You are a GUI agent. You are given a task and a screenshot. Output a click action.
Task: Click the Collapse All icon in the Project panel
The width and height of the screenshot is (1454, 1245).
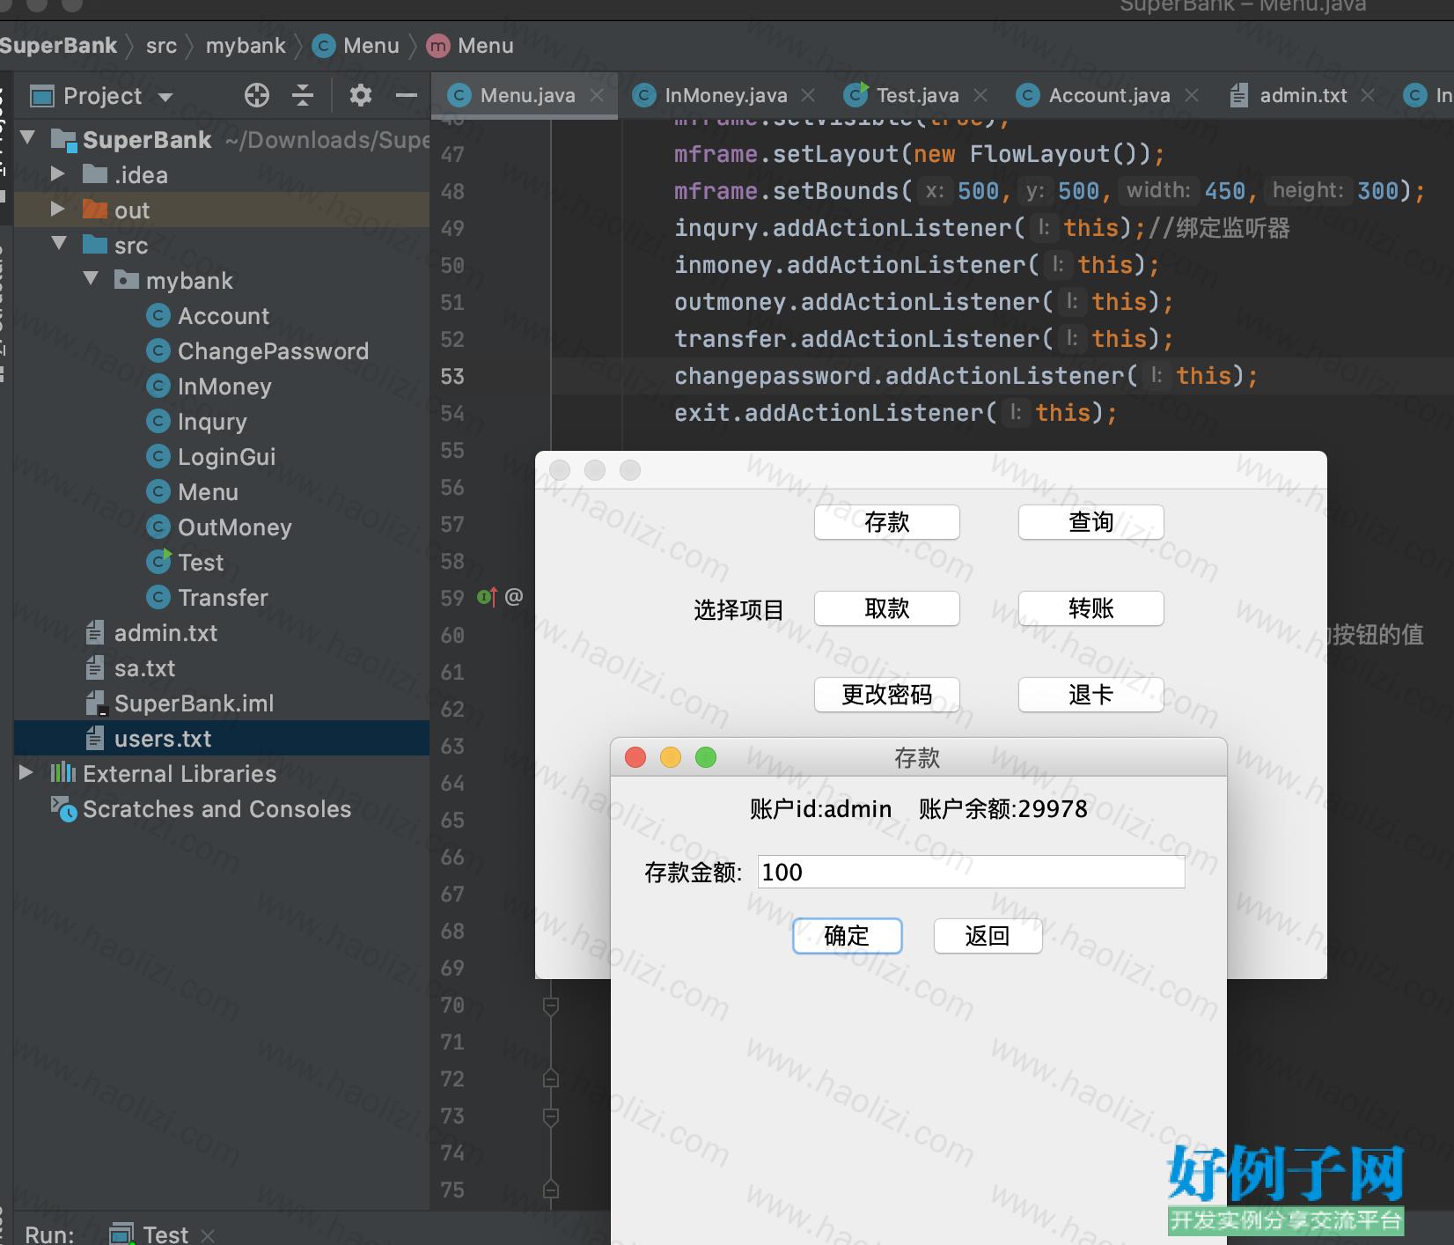pos(303,95)
